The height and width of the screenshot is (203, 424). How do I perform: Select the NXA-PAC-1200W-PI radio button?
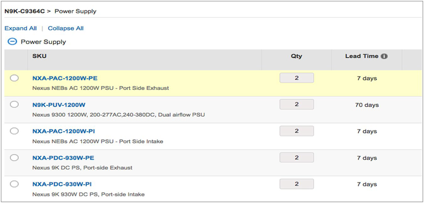click(x=14, y=131)
